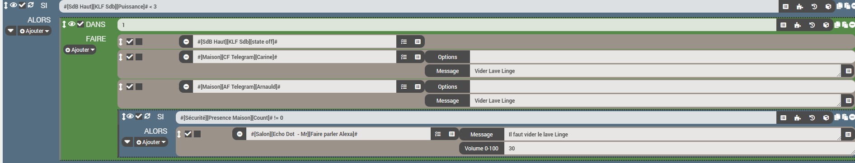
Task: Uncheck the enable box for KLF Sdb state off
Action: tap(130, 42)
